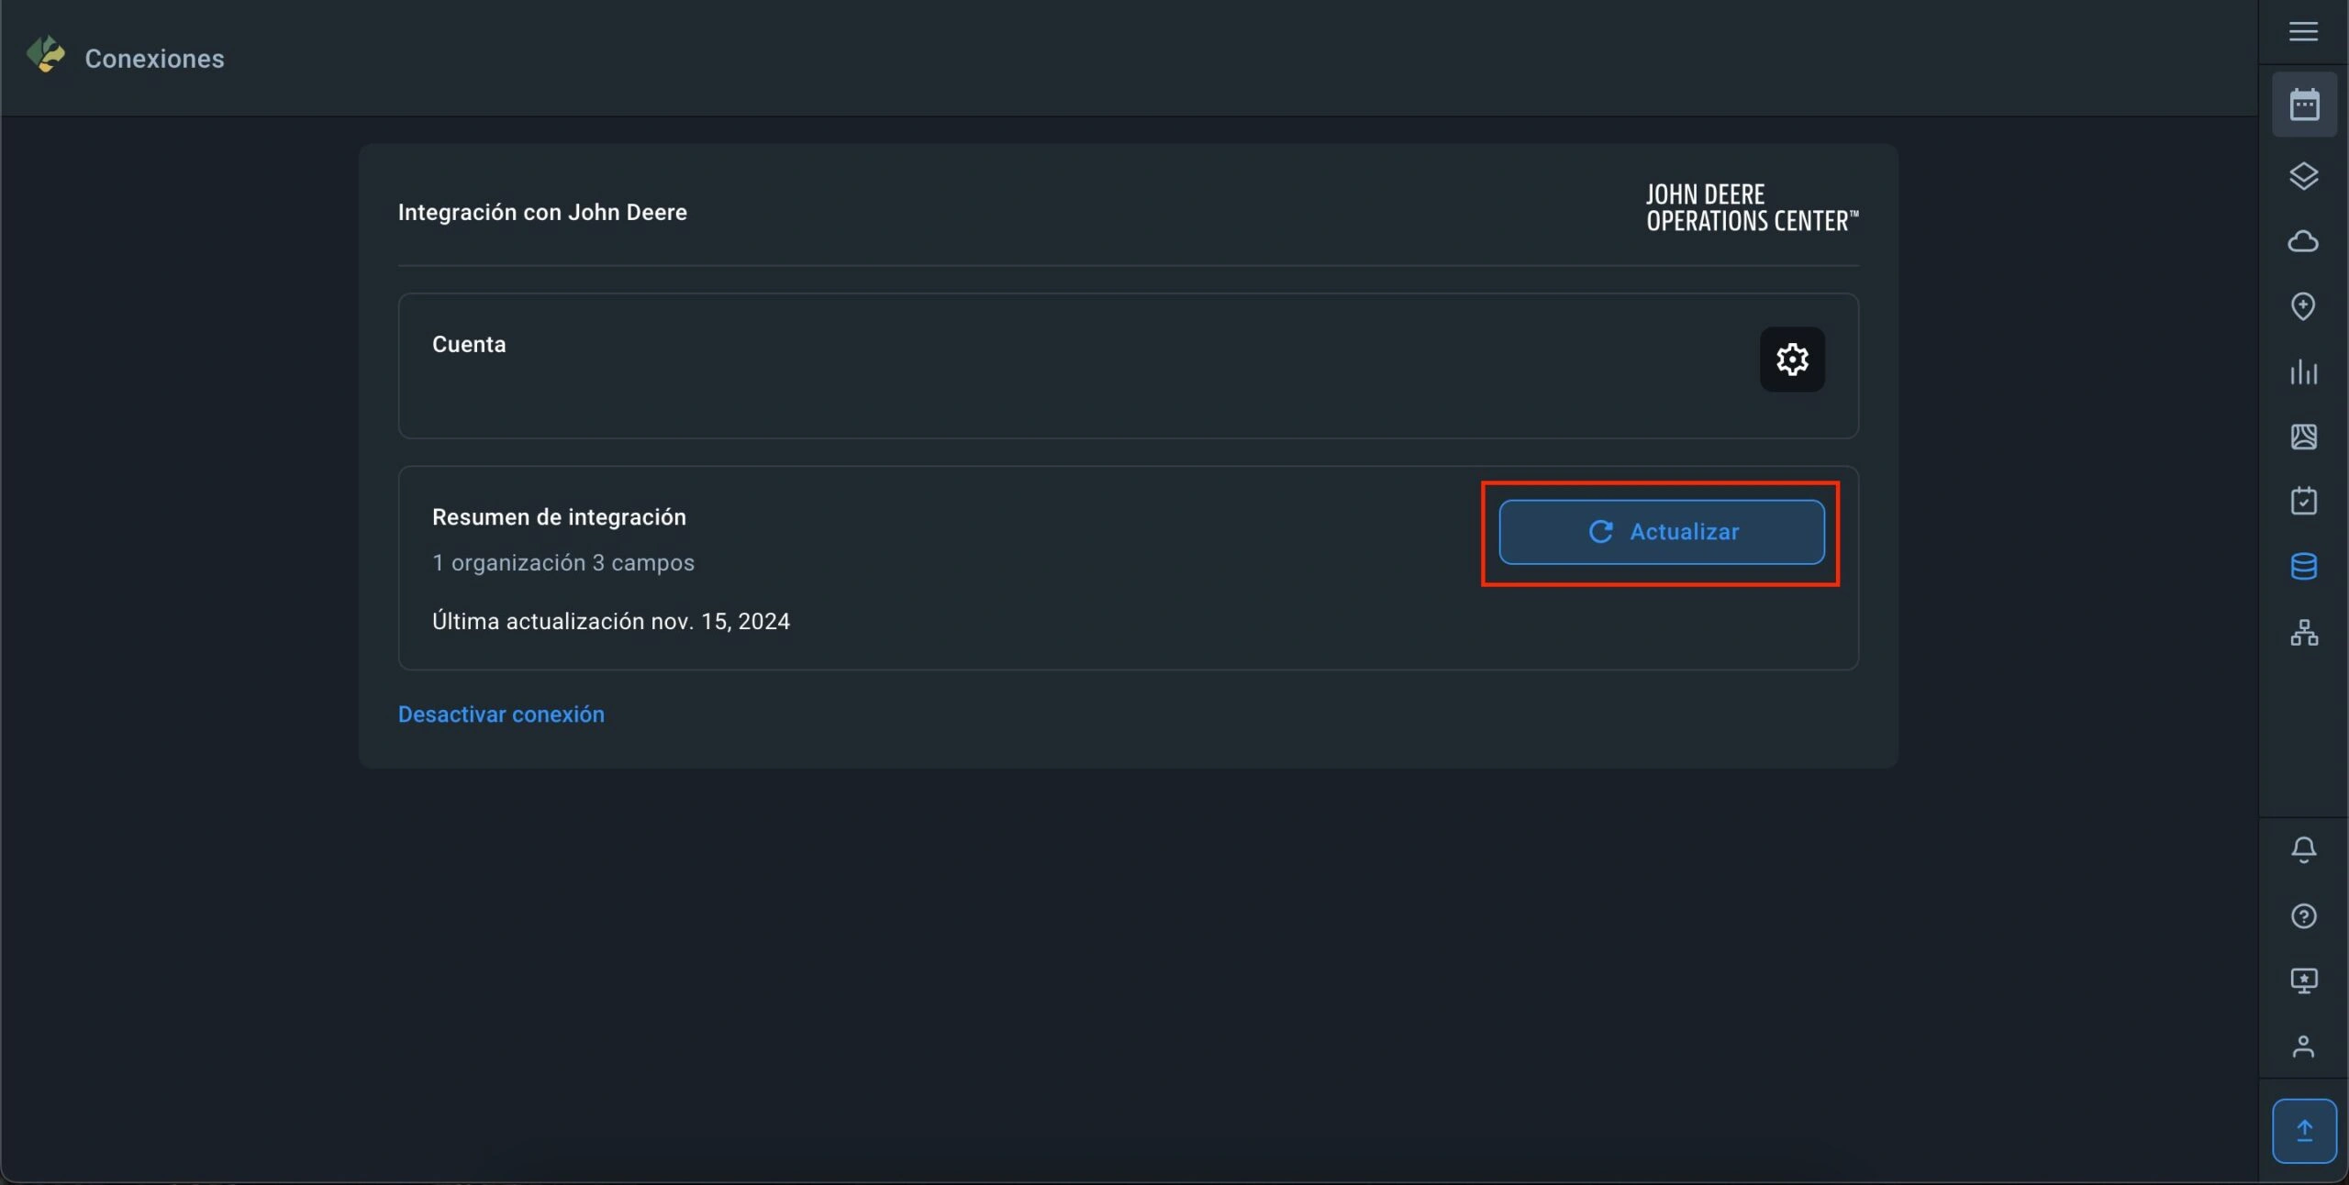Open the calendar icon in sidebar
Image resolution: width=2349 pixels, height=1185 pixels.
click(x=2304, y=105)
